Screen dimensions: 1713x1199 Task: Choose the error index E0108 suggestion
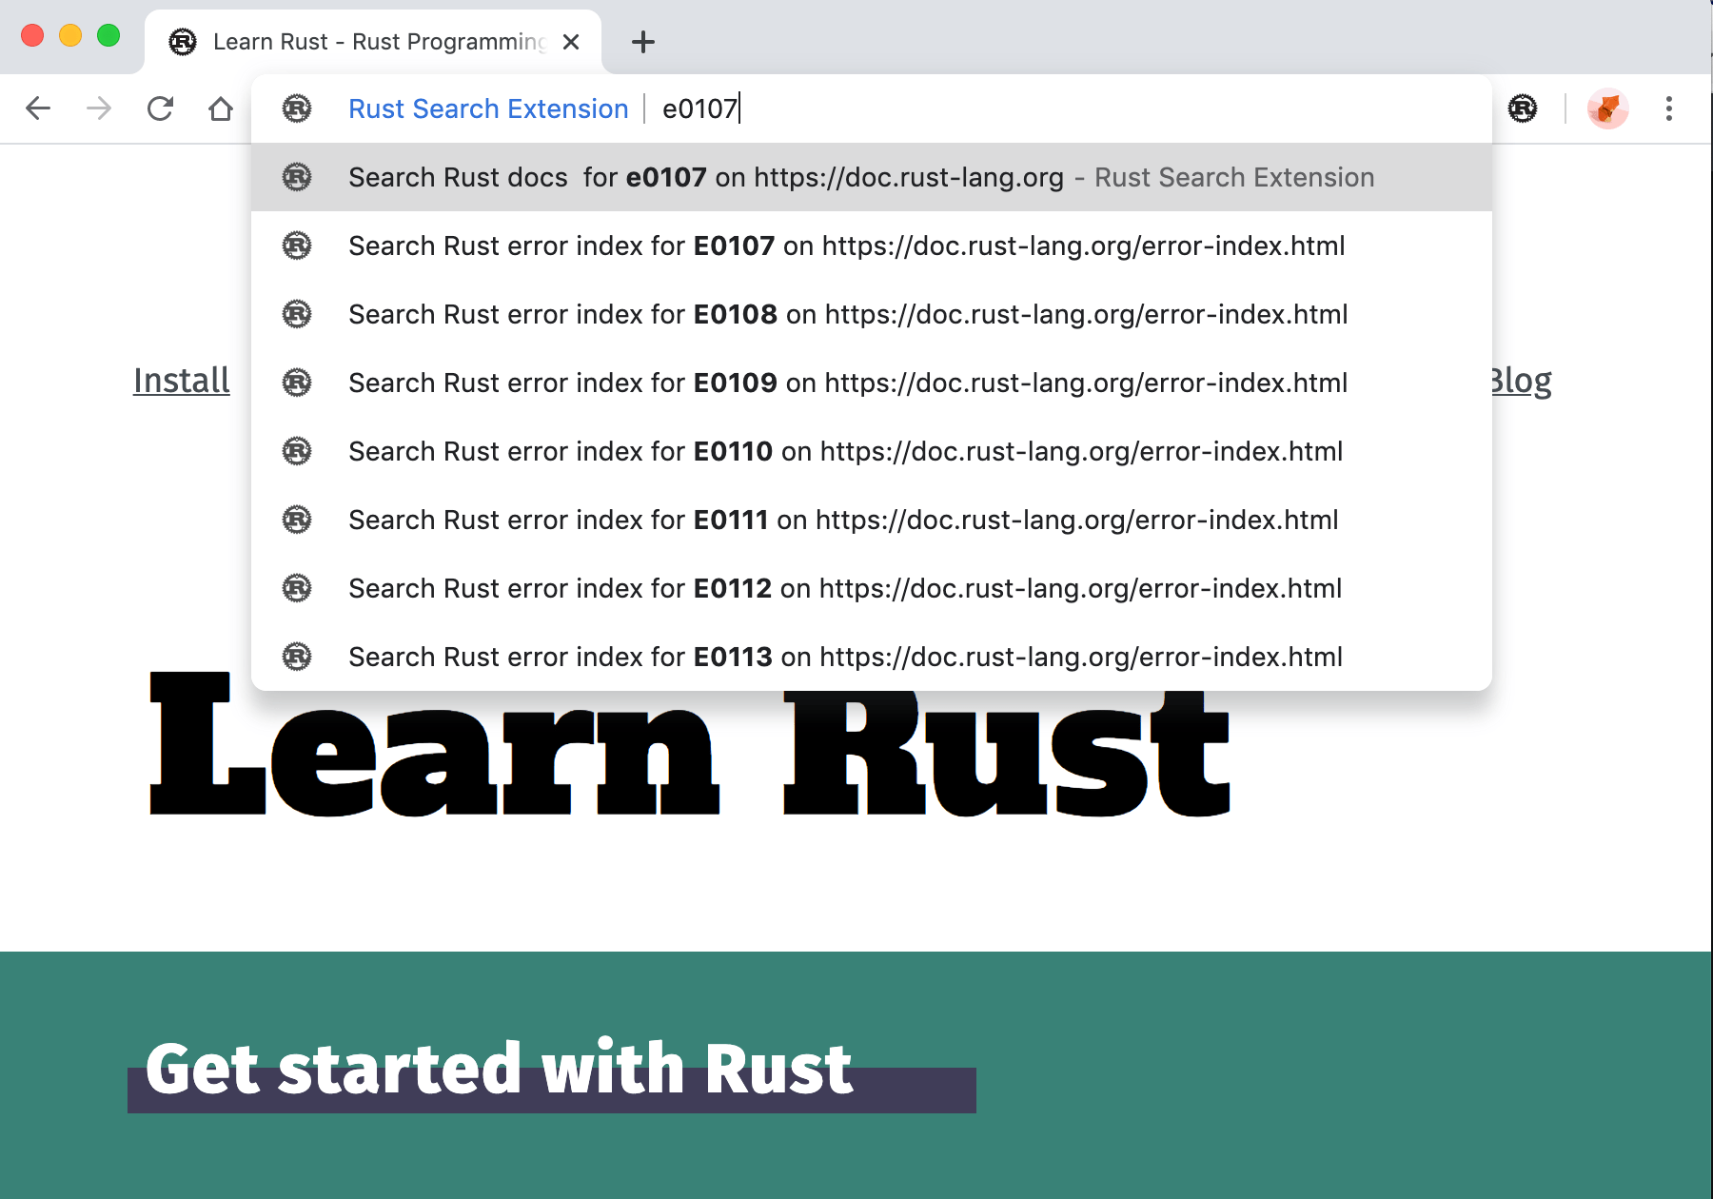(872, 314)
